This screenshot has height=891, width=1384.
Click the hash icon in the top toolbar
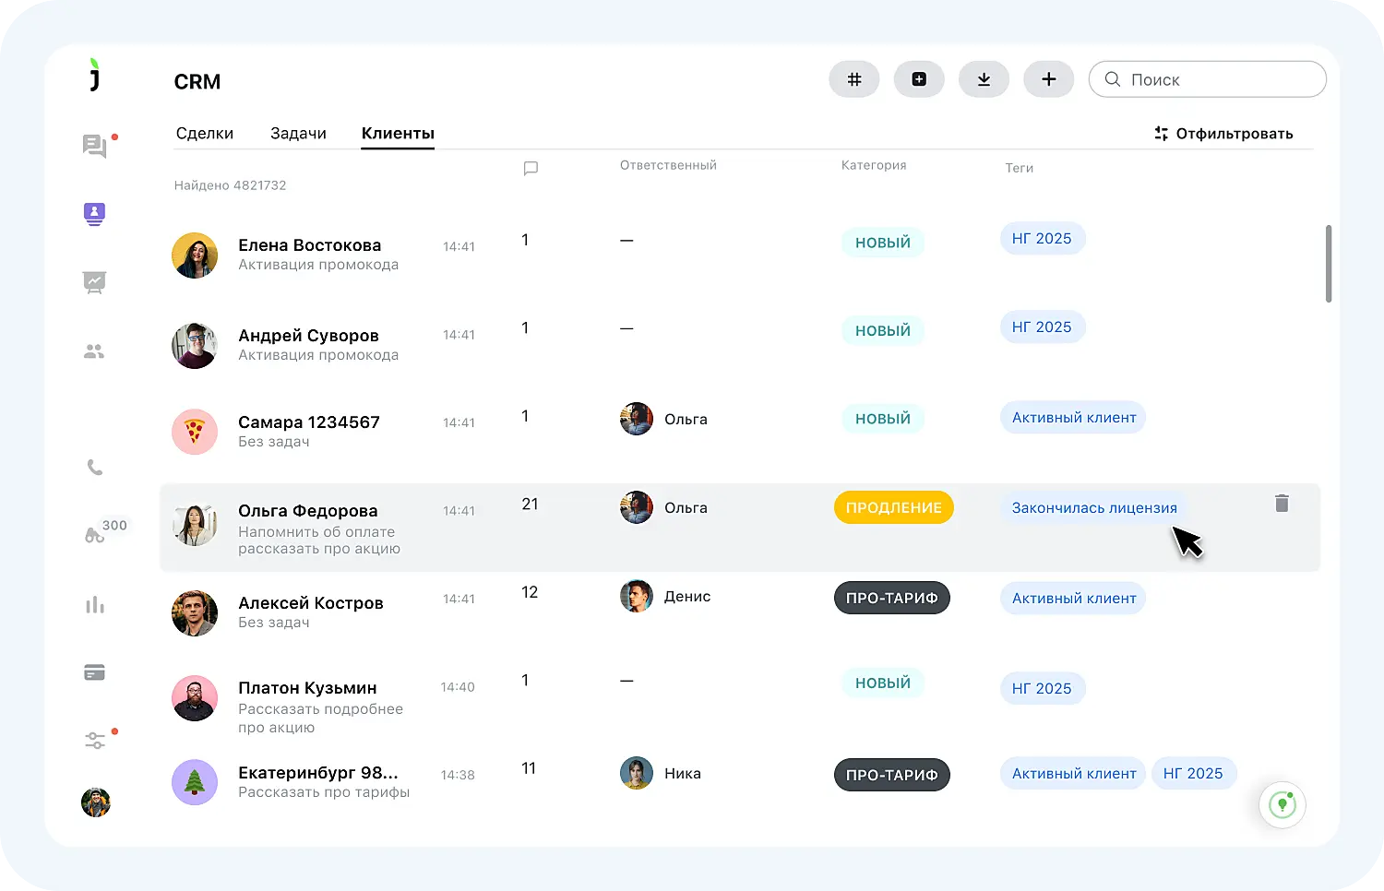(853, 79)
